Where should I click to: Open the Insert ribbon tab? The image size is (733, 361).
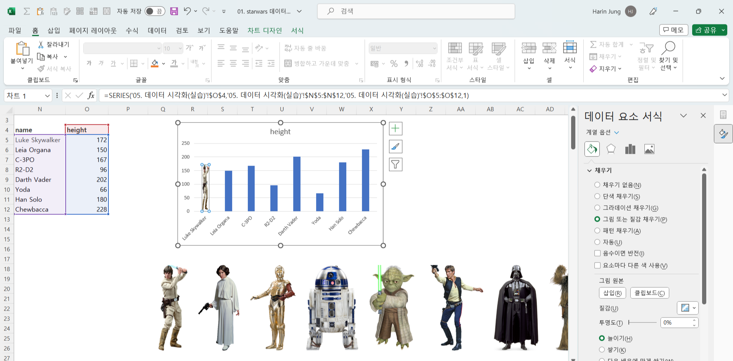coord(54,30)
